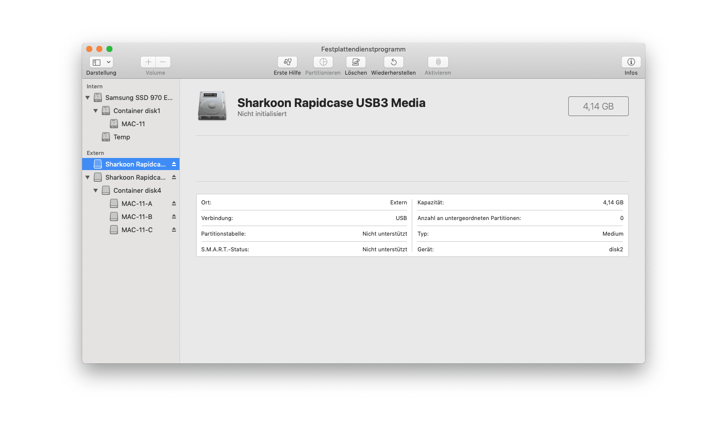The image size is (717, 433).
Task: Select the MAC-11-C volume
Action: pos(131,230)
